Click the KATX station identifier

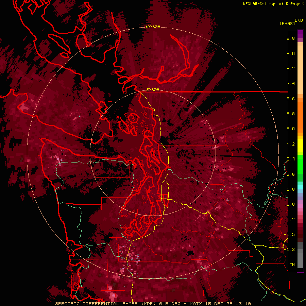196,304
